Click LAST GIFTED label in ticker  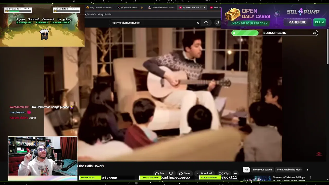point(150,178)
